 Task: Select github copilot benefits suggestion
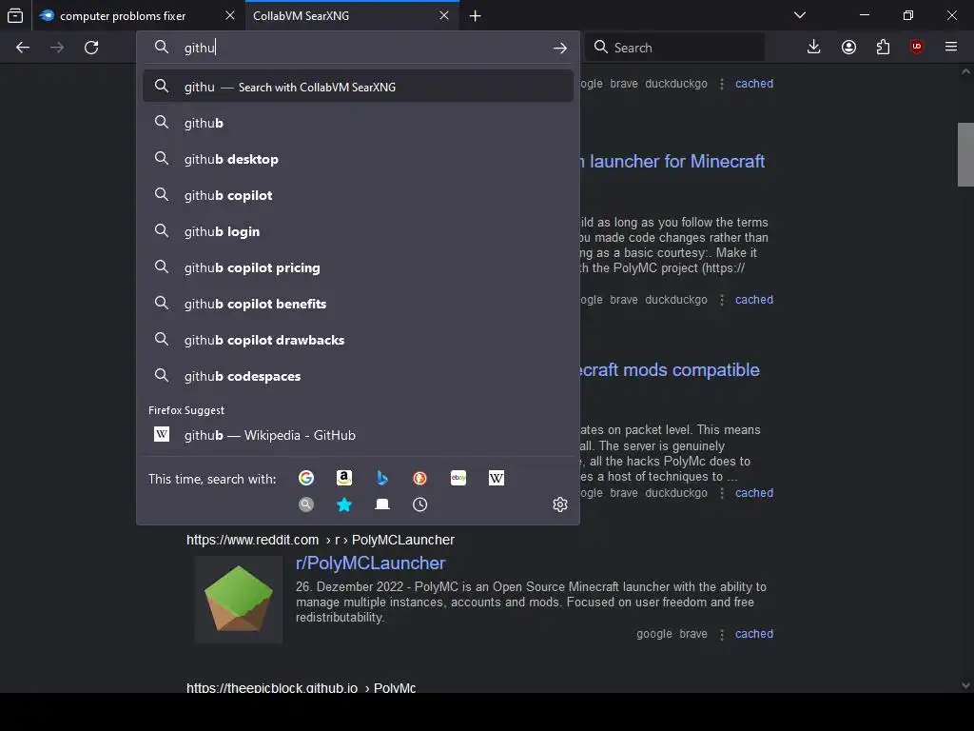tap(358, 304)
